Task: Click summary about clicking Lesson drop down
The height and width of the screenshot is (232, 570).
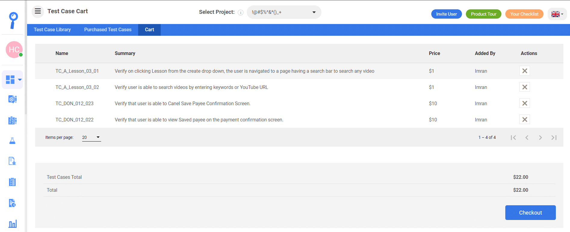Action: tap(244, 71)
